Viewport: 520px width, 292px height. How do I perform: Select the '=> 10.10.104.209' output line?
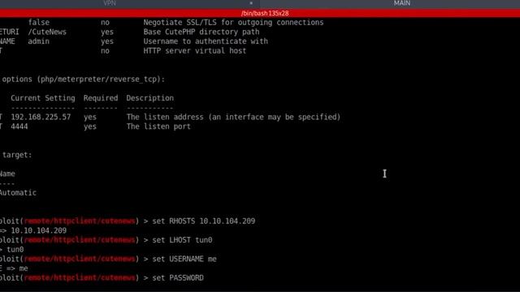point(33,230)
